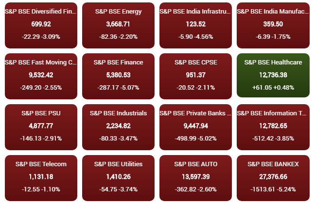Click the -287.17 -5.07% Finance change text
The width and height of the screenshot is (314, 204).
click(x=118, y=88)
